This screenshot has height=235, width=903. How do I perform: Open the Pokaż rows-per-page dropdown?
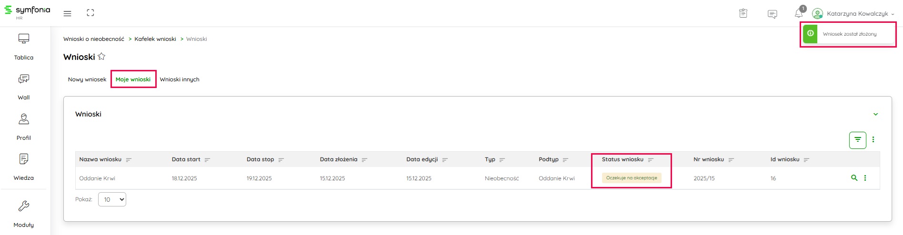tap(112, 199)
